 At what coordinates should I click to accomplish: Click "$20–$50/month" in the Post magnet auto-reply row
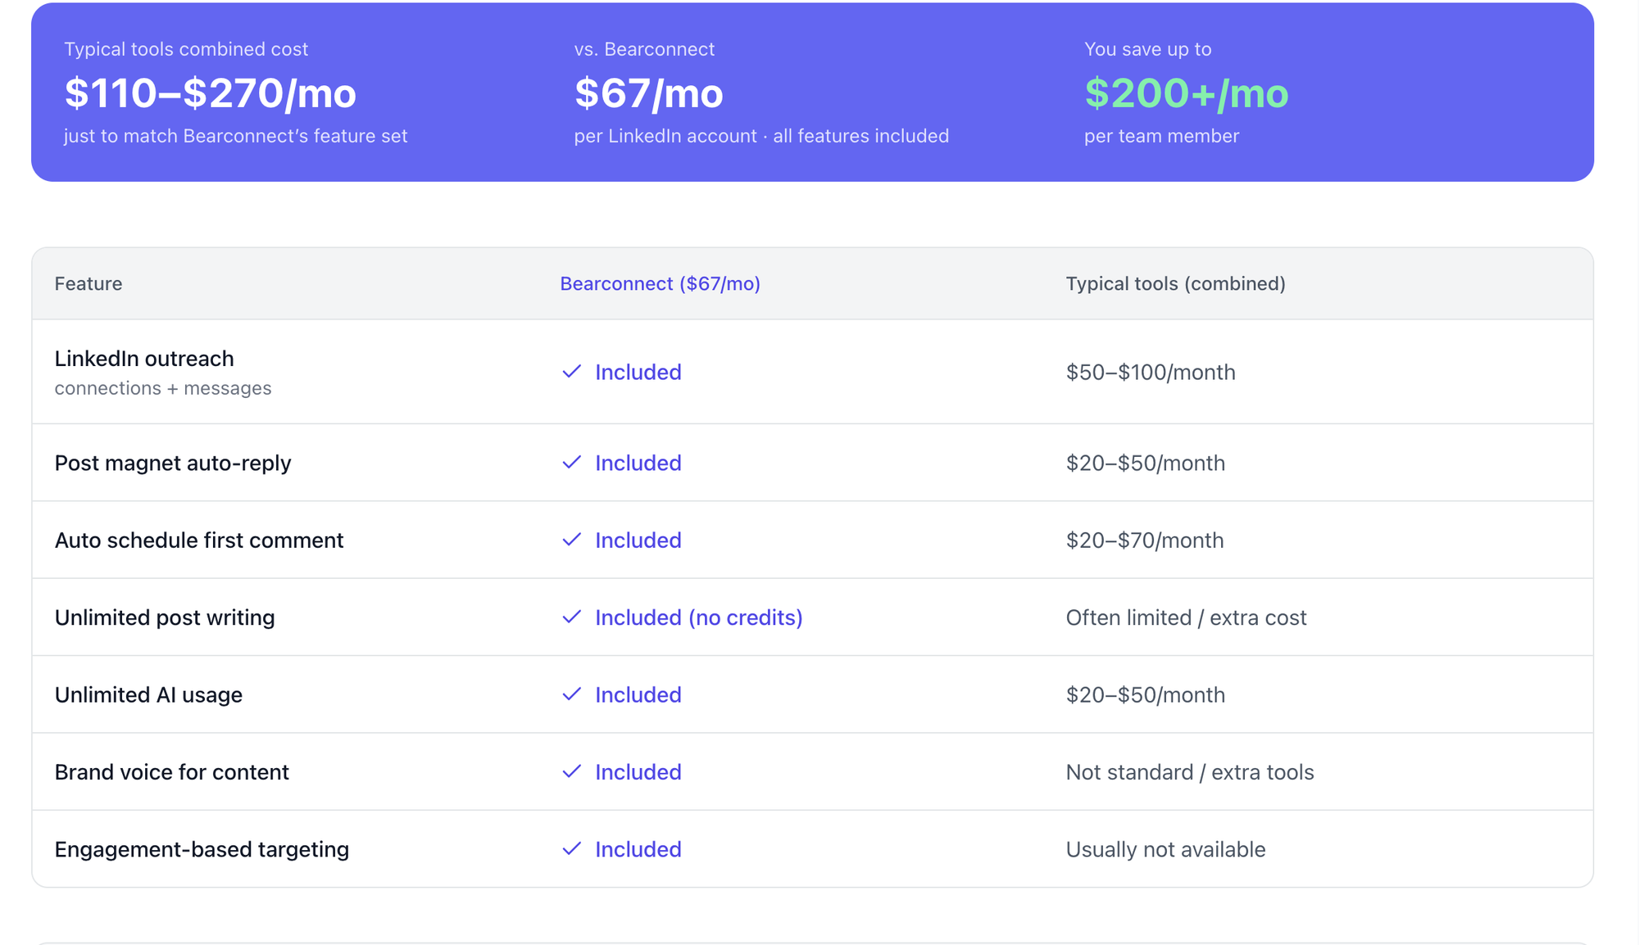click(x=1146, y=463)
